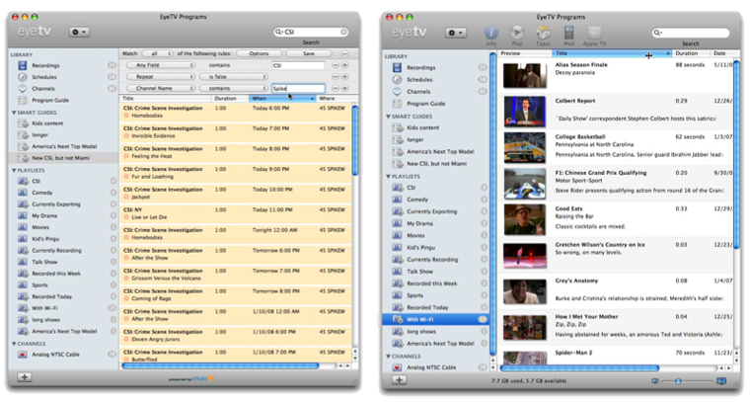Collapse Playlists section in left window

pos(14,170)
